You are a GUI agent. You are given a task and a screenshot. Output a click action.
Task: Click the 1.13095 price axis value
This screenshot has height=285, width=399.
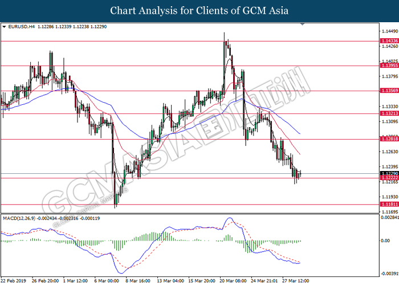point(390,121)
